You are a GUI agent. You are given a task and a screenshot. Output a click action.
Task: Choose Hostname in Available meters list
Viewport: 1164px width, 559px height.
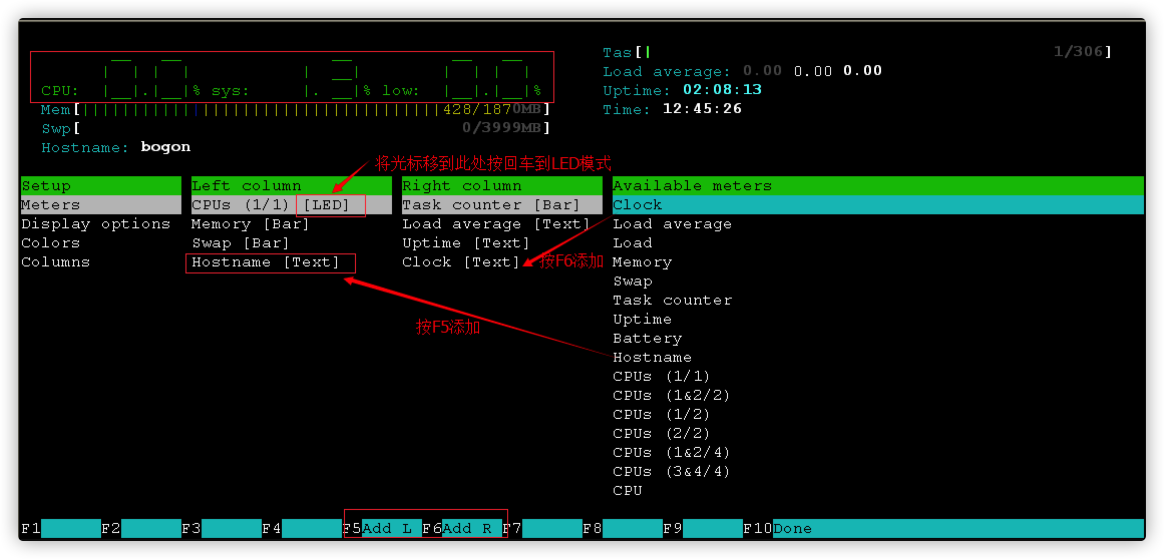pos(652,357)
